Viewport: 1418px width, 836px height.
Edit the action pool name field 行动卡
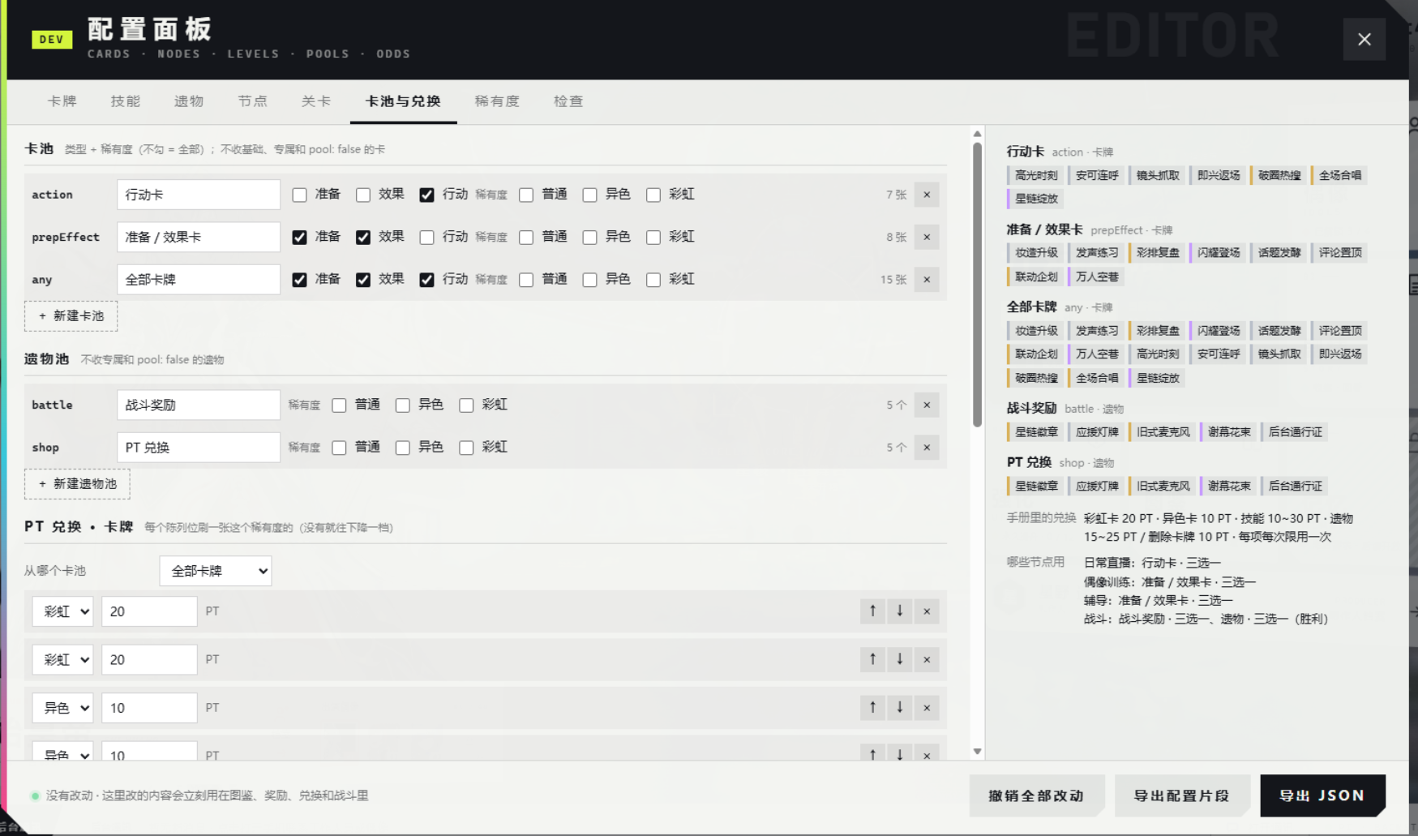(x=199, y=195)
